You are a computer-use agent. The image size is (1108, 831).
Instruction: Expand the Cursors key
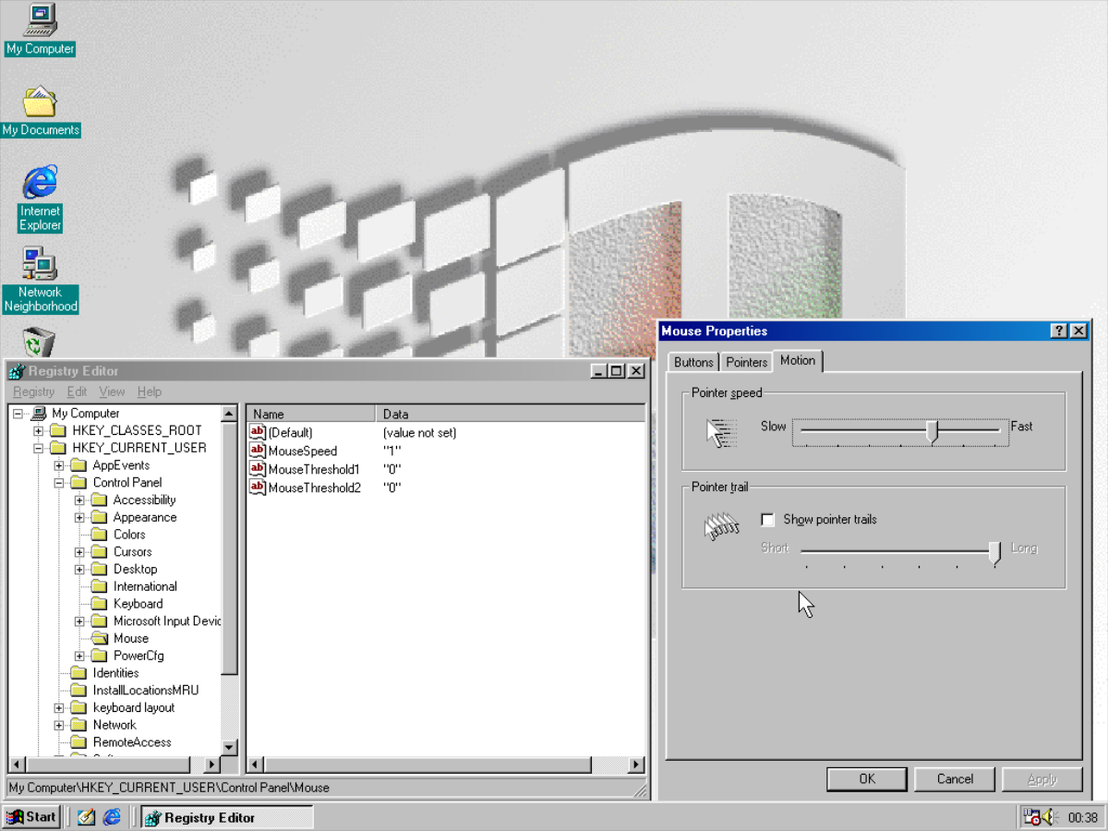(x=79, y=552)
